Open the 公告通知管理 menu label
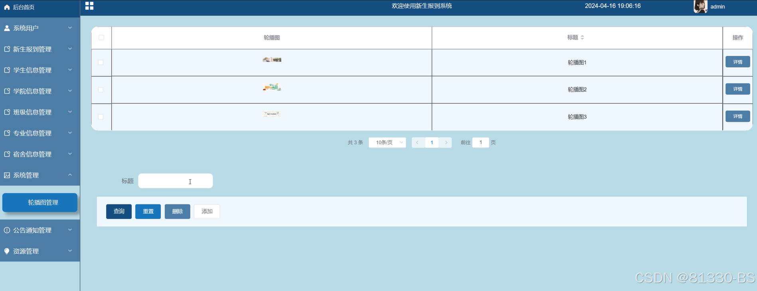The height and width of the screenshot is (291, 757). [x=32, y=230]
